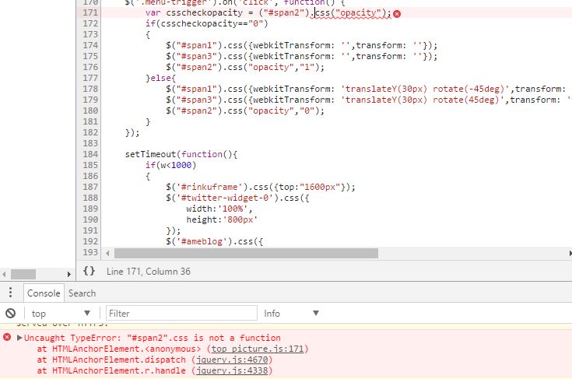Viewport: 572px width, 379px height.
Task: Clear the console with the clear icon
Action: [x=10, y=314]
